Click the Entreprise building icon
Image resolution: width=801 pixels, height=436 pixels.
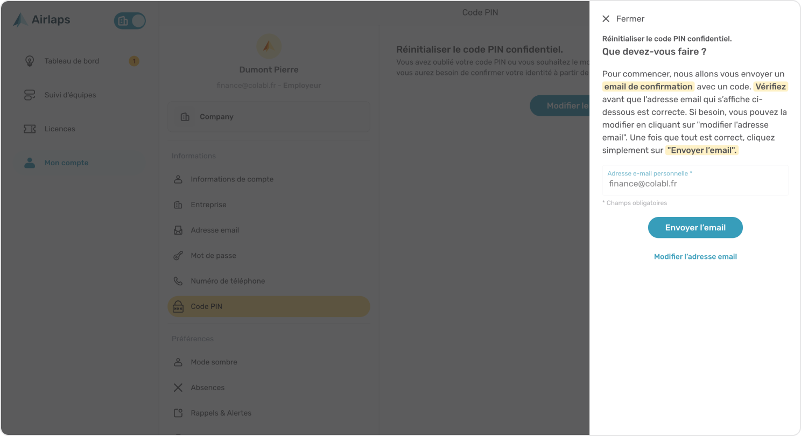[178, 205]
